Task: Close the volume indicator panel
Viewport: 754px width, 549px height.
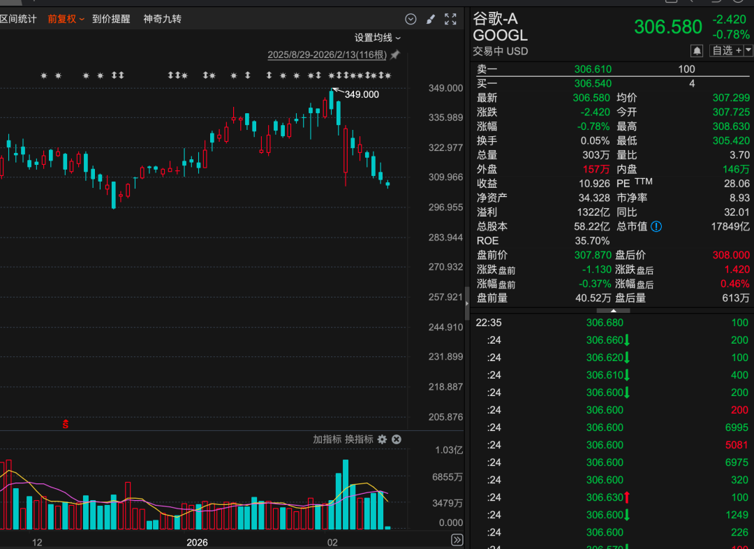Action: tap(397, 439)
